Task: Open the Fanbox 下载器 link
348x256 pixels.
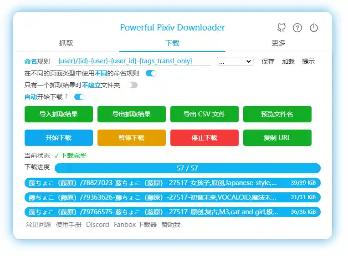Action: (135, 225)
